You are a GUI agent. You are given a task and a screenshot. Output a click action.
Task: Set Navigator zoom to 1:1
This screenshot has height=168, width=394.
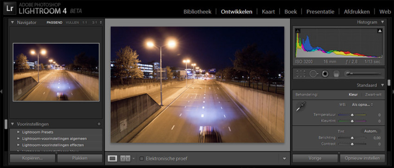(x=85, y=22)
